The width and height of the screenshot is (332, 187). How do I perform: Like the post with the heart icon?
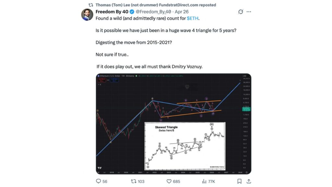pyautogui.click(x=168, y=181)
